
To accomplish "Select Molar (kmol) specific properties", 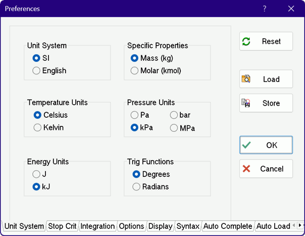I will coord(135,71).
